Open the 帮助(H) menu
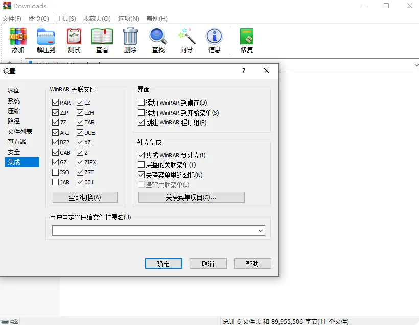Image resolution: width=419 pixels, height=325 pixels. click(x=157, y=19)
